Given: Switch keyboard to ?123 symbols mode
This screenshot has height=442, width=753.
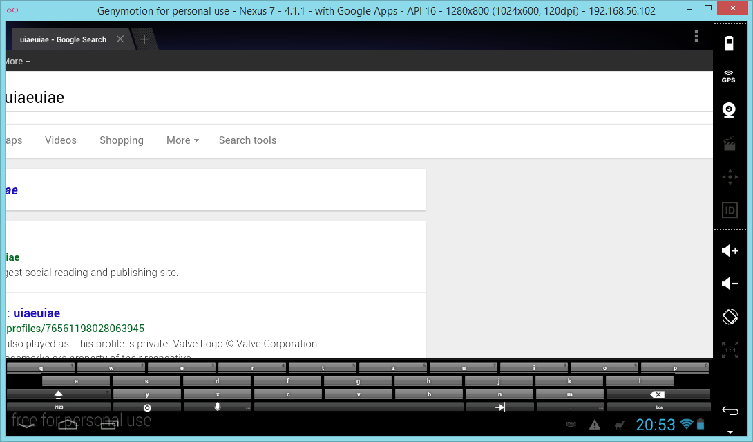Looking at the screenshot, I should coord(58,407).
